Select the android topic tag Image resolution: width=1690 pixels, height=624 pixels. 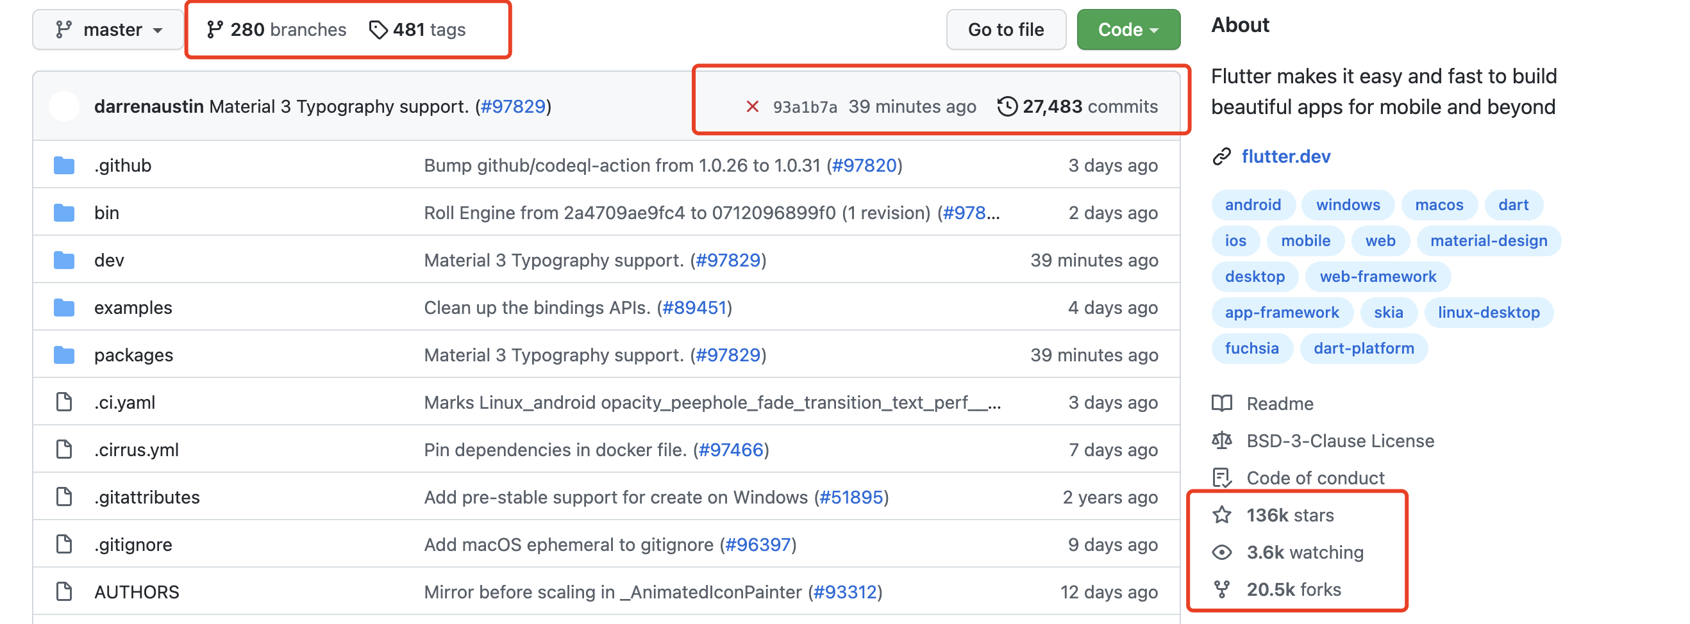pyautogui.click(x=1253, y=204)
